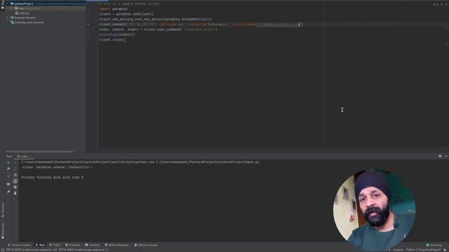Click the print(type(stdout)) line
This screenshot has height=252, width=449.
coord(117,34)
